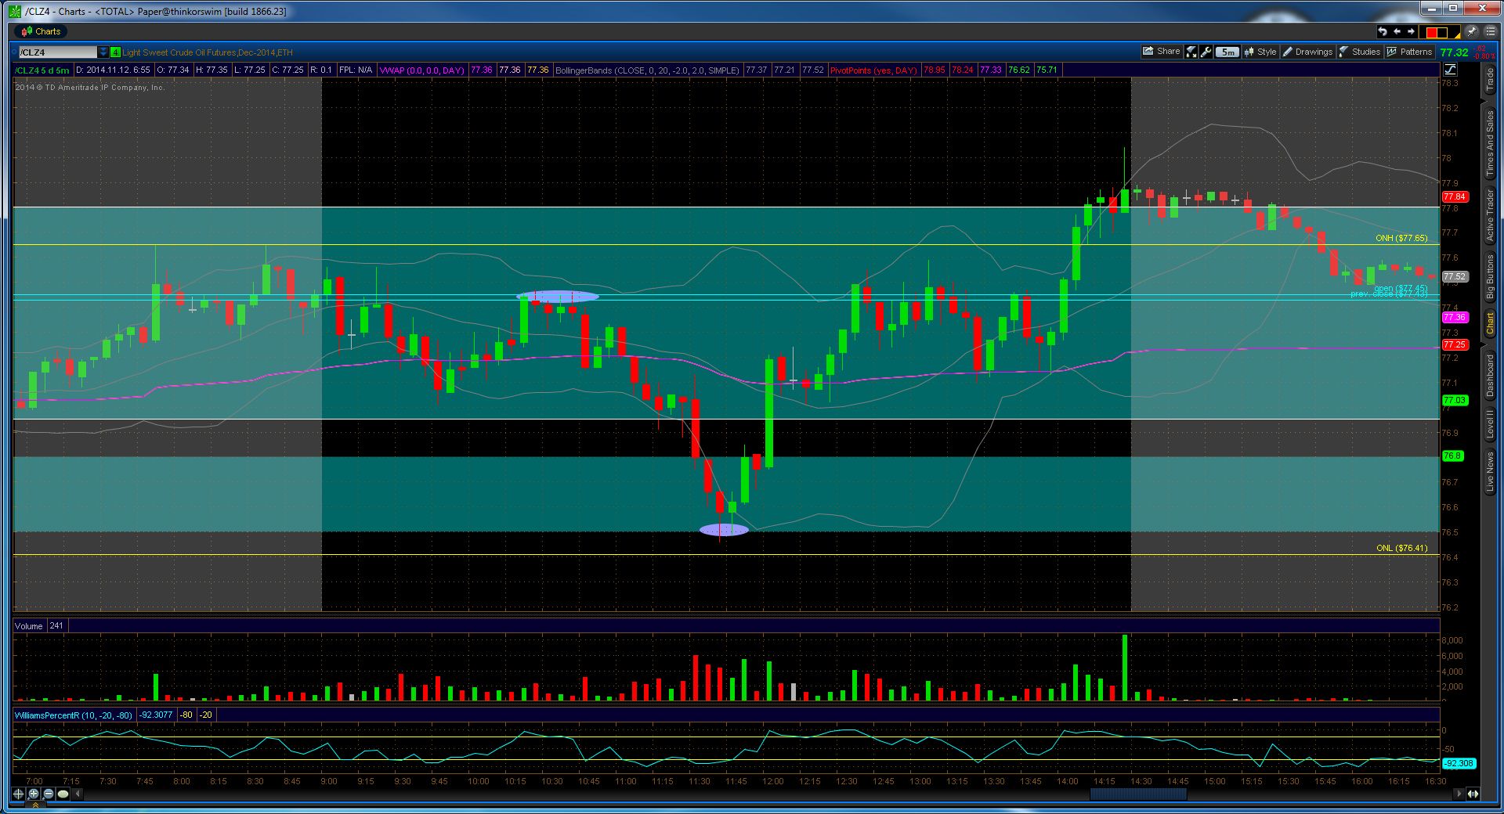Click the green 4 indicator badge
Screen dimensions: 1504x814
click(x=115, y=52)
